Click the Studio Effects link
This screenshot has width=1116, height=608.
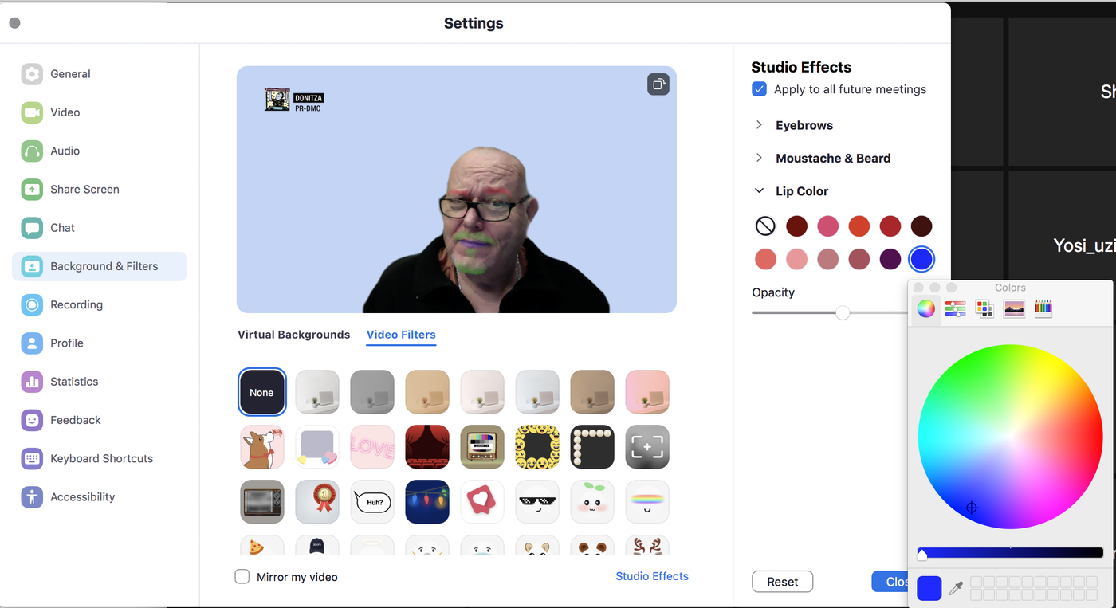(x=651, y=576)
